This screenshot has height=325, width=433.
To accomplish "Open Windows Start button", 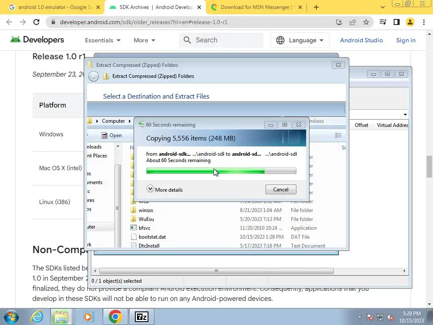I will tap(11, 317).
